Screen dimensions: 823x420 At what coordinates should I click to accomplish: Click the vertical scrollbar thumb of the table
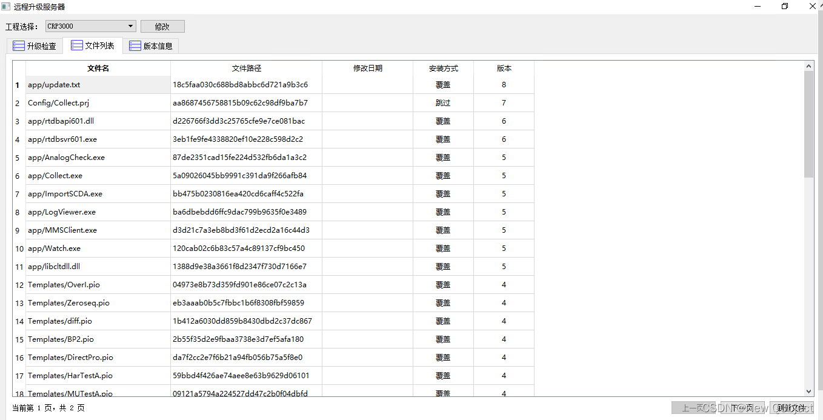pos(809,124)
